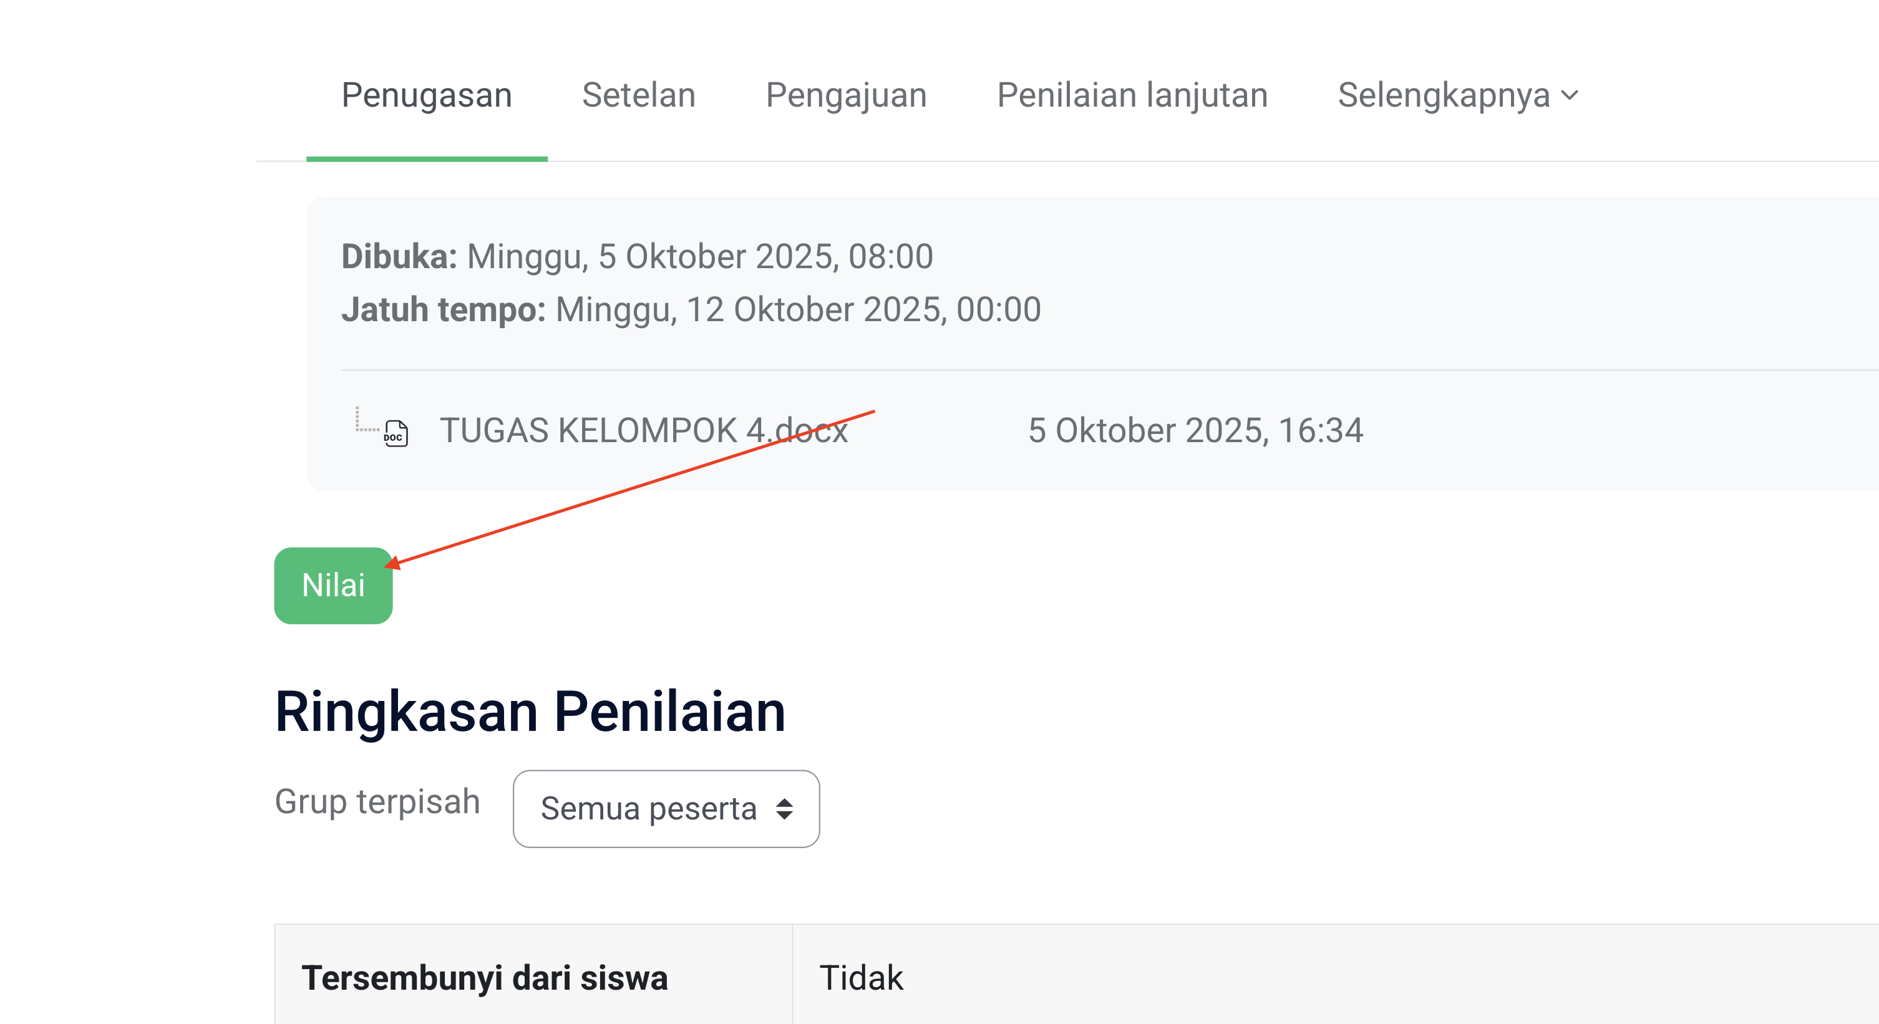Click the Tersembunyi dari siswa row header

pyautogui.click(x=484, y=978)
